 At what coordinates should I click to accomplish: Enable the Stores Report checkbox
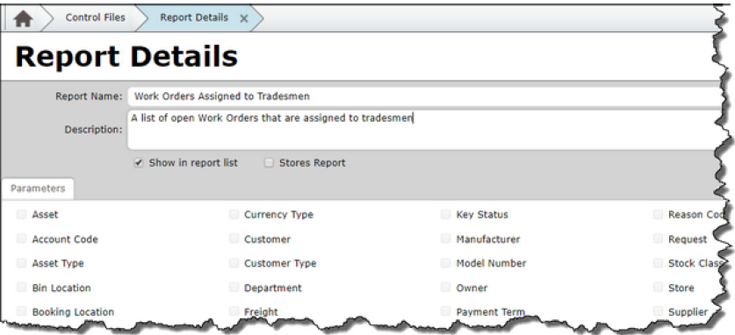[x=269, y=163]
